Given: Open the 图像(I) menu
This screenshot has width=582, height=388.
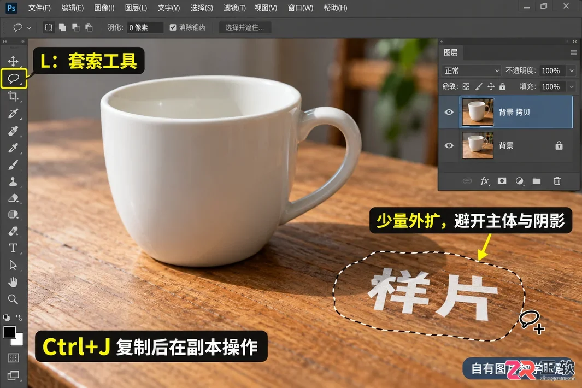Looking at the screenshot, I should pos(104,8).
